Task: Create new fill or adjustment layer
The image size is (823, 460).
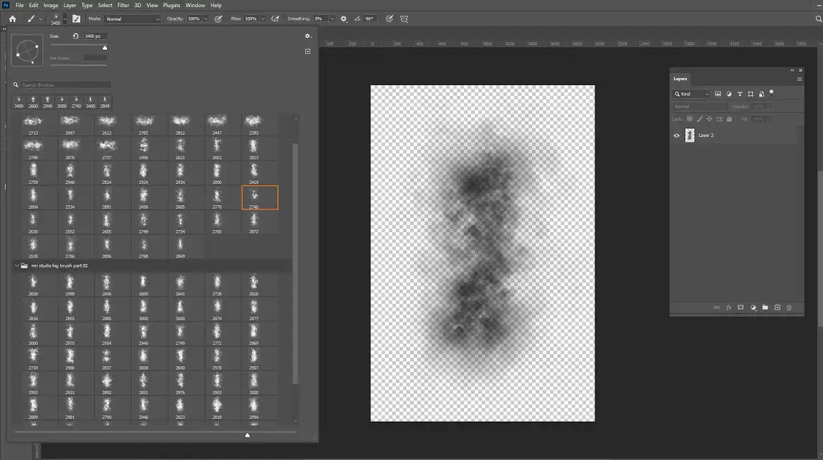Action: pyautogui.click(x=753, y=307)
